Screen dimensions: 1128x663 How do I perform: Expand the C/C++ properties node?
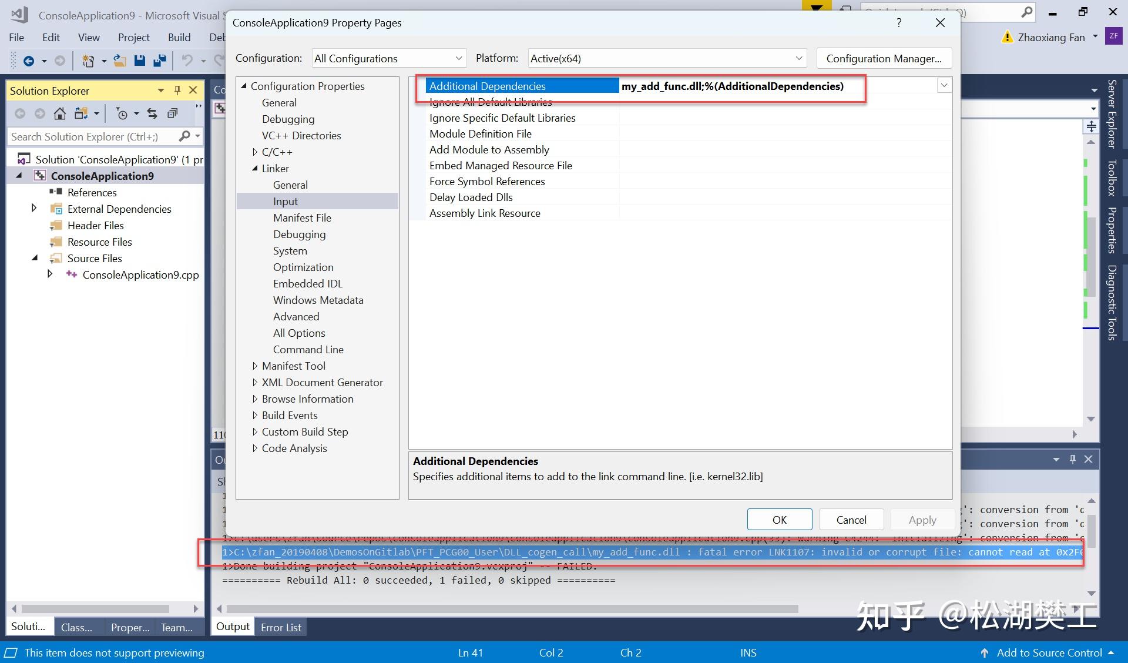tap(255, 152)
